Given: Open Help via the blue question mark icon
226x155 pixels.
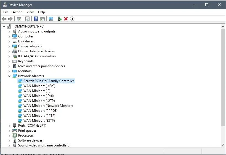Looking at the screenshot, I should (x=36, y=19).
